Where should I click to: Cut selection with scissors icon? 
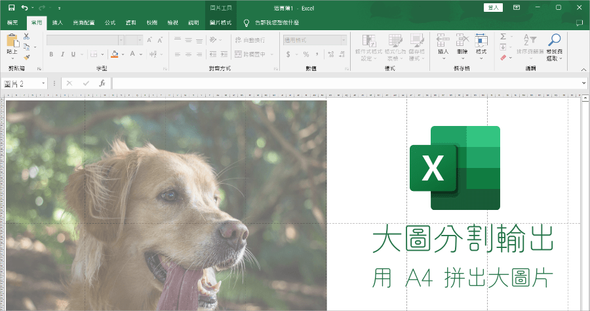pos(26,36)
